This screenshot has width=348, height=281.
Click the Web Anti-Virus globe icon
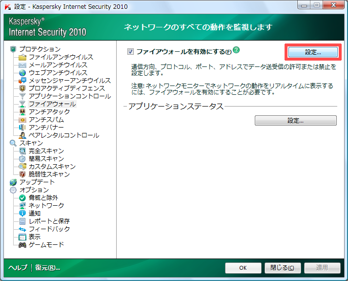(22, 73)
